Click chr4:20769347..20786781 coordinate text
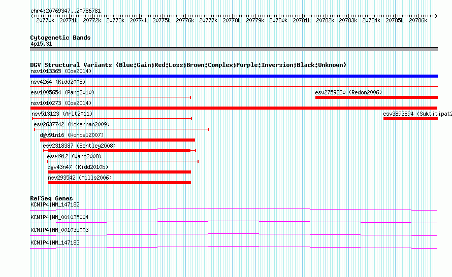The image size is (452, 277). (x=66, y=11)
